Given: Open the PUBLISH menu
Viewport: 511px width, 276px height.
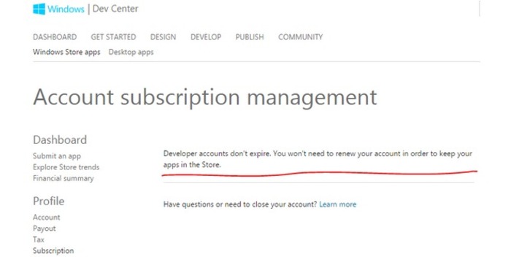Looking at the screenshot, I should (x=250, y=37).
